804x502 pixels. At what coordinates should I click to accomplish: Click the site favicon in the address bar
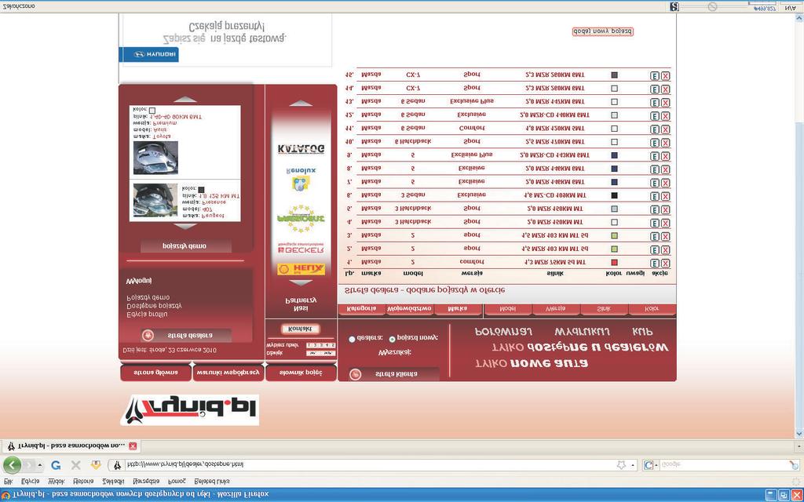pos(116,465)
